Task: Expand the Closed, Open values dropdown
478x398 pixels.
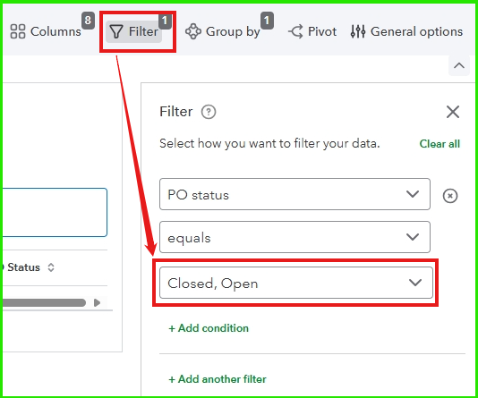Action: click(296, 283)
